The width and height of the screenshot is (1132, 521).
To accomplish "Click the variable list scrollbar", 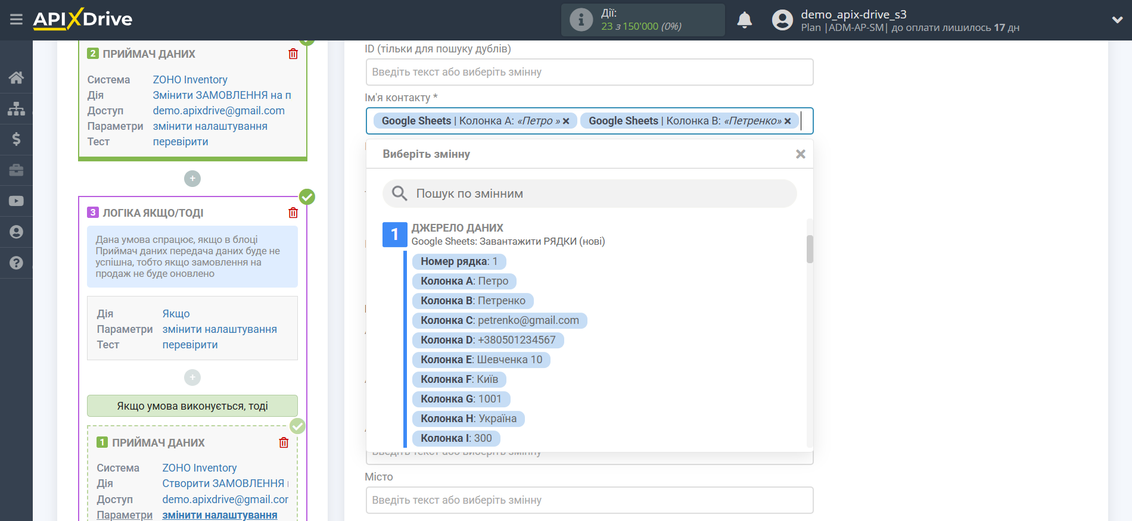I will point(810,249).
